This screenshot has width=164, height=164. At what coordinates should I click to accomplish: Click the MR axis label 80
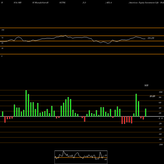[x=160, y=97]
